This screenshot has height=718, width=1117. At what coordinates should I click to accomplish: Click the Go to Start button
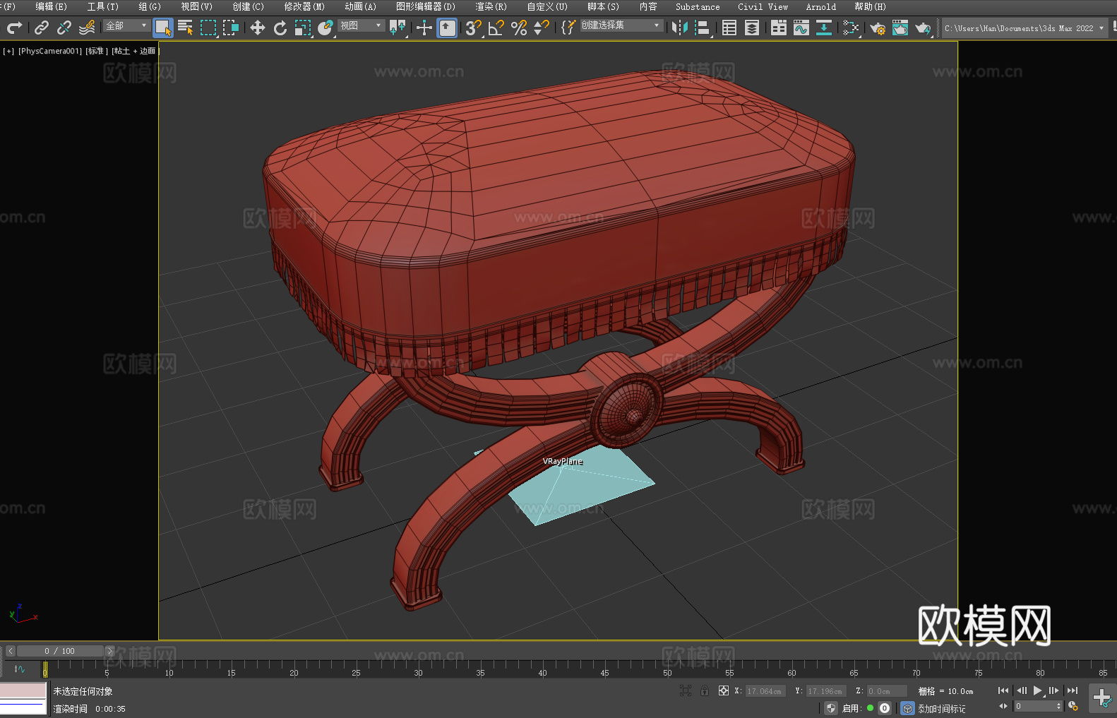tap(1003, 690)
